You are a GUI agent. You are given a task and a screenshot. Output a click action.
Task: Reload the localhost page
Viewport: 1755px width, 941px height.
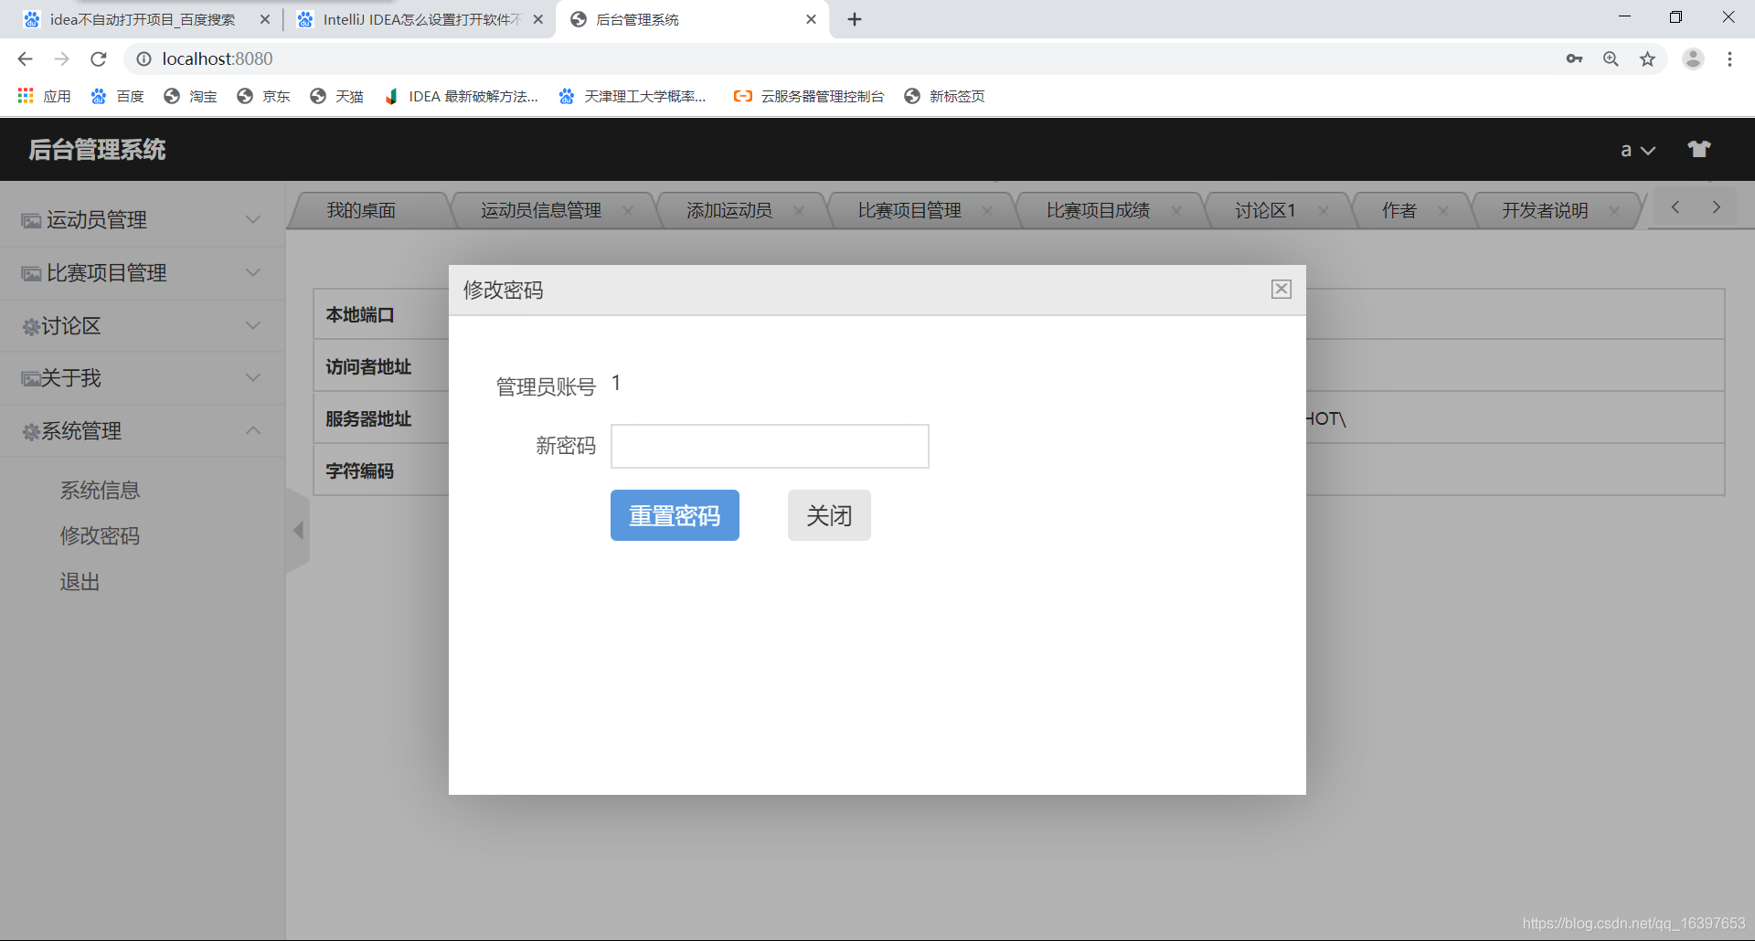point(99,58)
